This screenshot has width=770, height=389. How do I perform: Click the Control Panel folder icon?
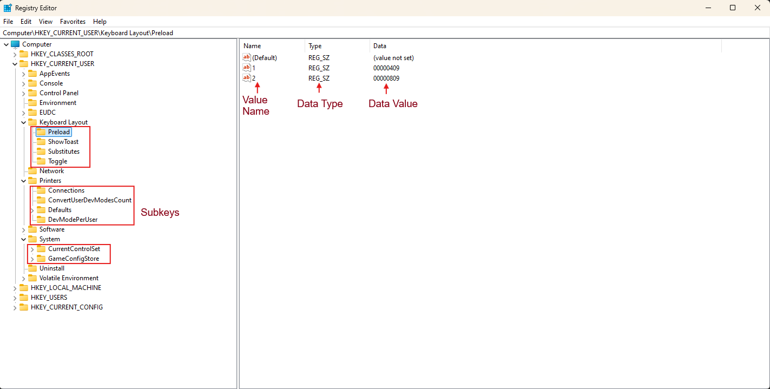32,93
